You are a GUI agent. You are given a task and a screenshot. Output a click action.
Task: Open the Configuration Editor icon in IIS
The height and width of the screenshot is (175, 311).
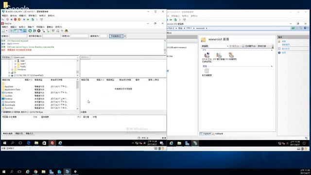click(207, 72)
